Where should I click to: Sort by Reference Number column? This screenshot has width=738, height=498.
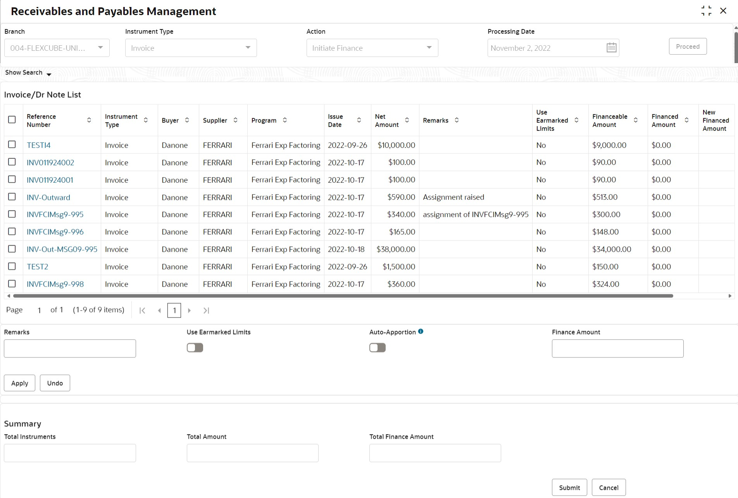click(89, 120)
